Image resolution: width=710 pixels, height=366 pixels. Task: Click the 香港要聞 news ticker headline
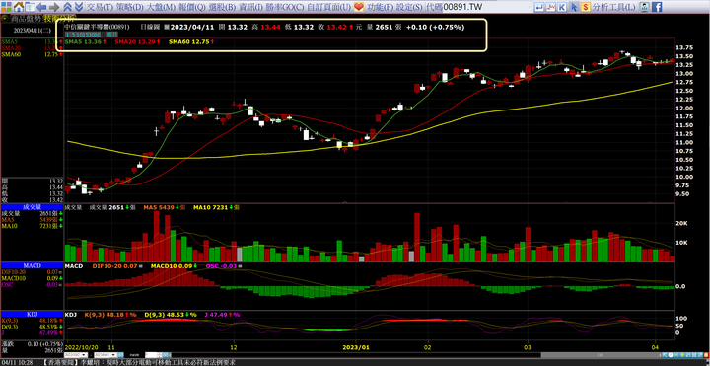tap(139, 362)
